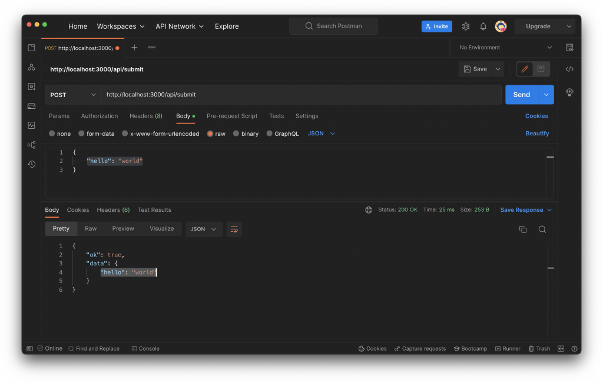Open the request Headers (8) tab
The width and height of the screenshot is (603, 383).
[x=146, y=116]
